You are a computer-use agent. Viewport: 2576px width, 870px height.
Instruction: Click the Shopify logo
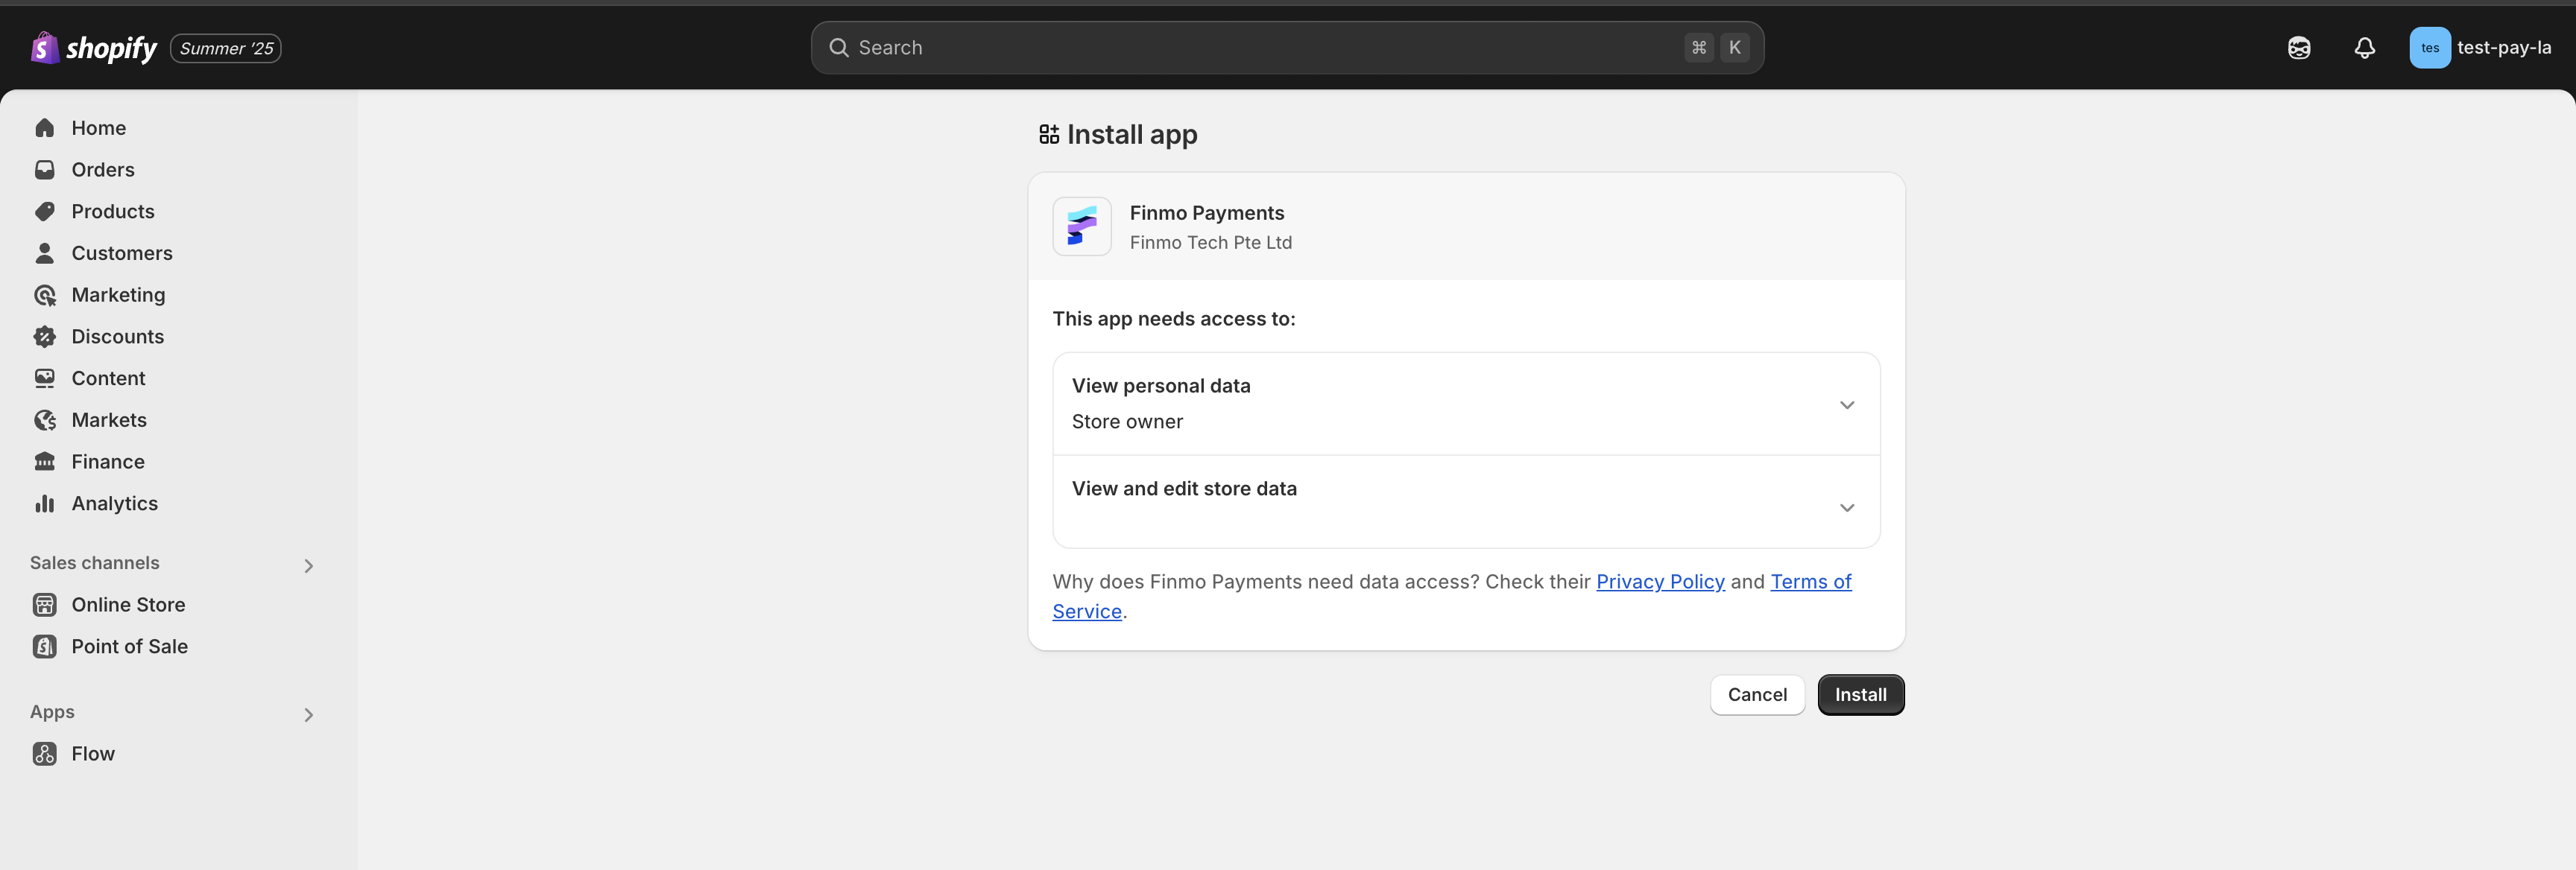[94, 48]
